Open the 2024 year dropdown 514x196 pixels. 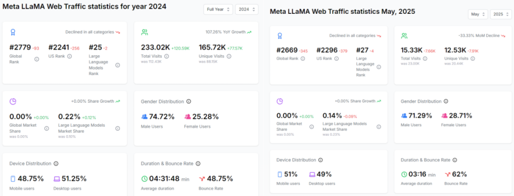[x=247, y=10]
